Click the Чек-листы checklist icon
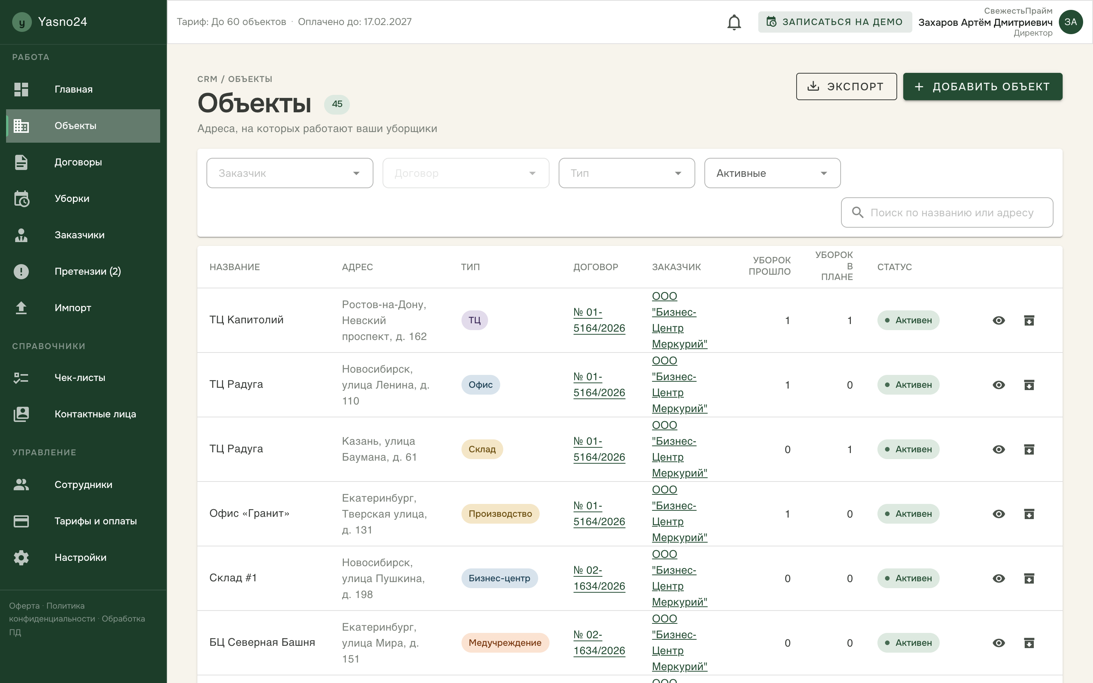The image size is (1093, 683). point(21,378)
